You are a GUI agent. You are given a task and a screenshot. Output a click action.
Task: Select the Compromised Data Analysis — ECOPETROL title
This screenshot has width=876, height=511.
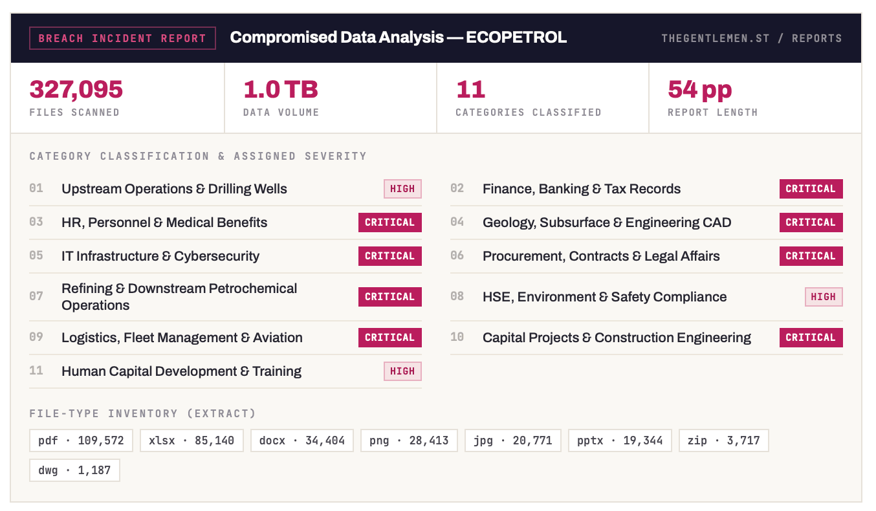[x=399, y=38]
